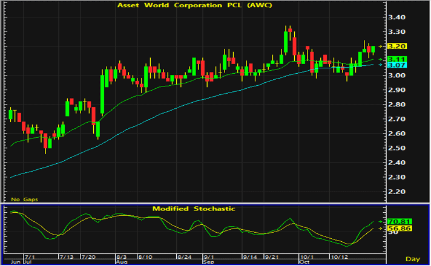Click the green 70.81 stochastic value label
This screenshot has width=431, height=266.
click(399, 221)
